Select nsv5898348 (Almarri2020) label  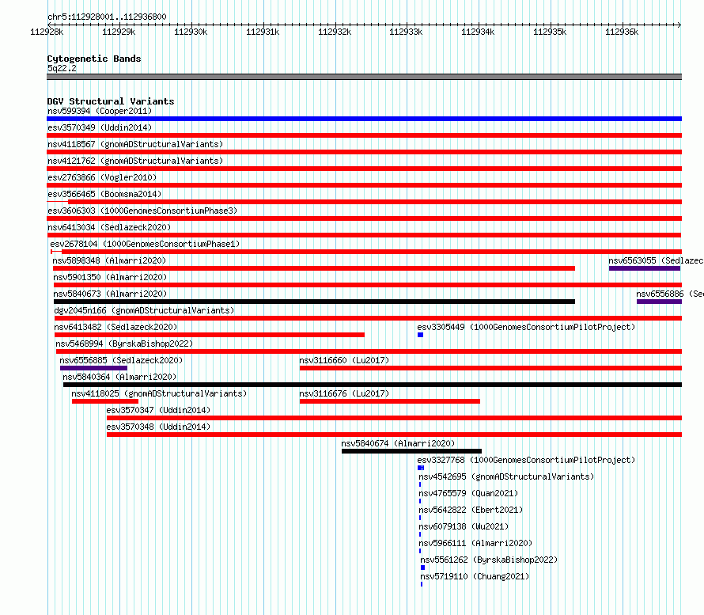pyautogui.click(x=109, y=260)
